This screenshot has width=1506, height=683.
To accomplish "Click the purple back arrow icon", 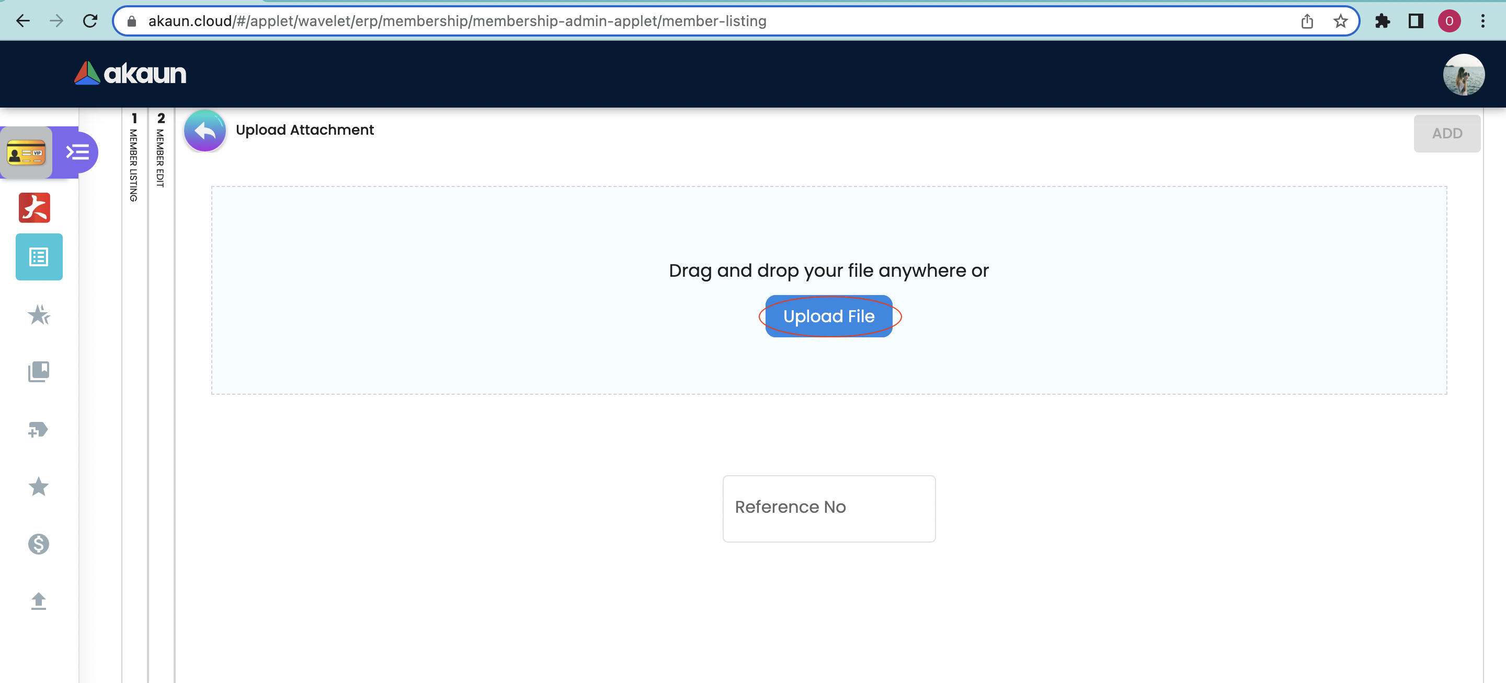I will (x=204, y=131).
